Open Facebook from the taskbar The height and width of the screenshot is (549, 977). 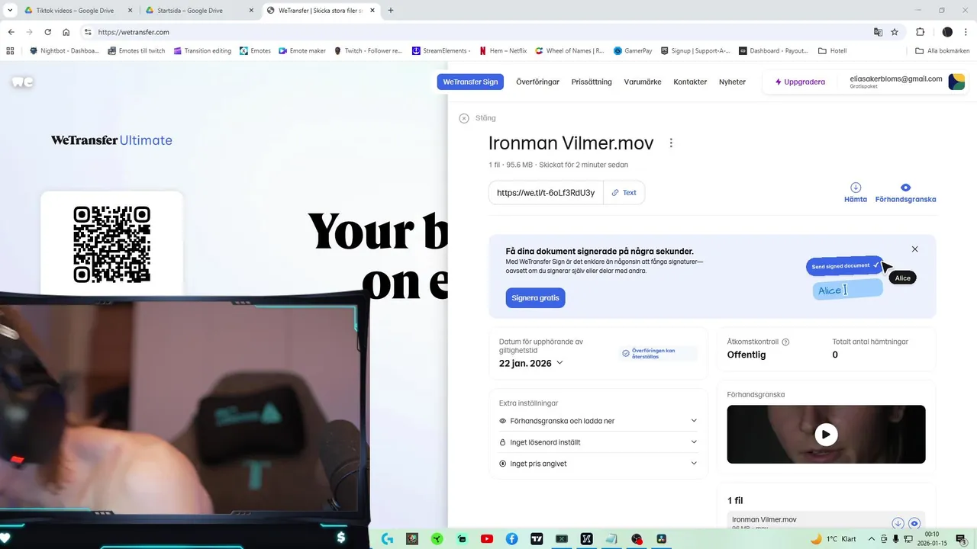click(x=511, y=539)
